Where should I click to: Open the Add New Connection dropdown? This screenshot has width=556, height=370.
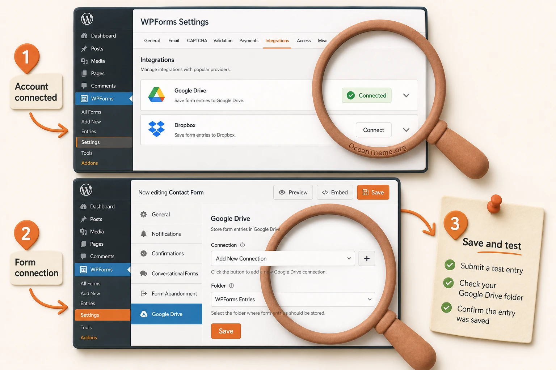click(283, 258)
